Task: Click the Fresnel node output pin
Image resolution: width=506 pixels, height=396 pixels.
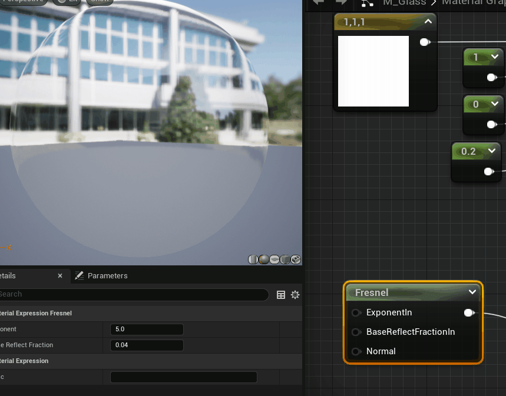Action: [469, 312]
